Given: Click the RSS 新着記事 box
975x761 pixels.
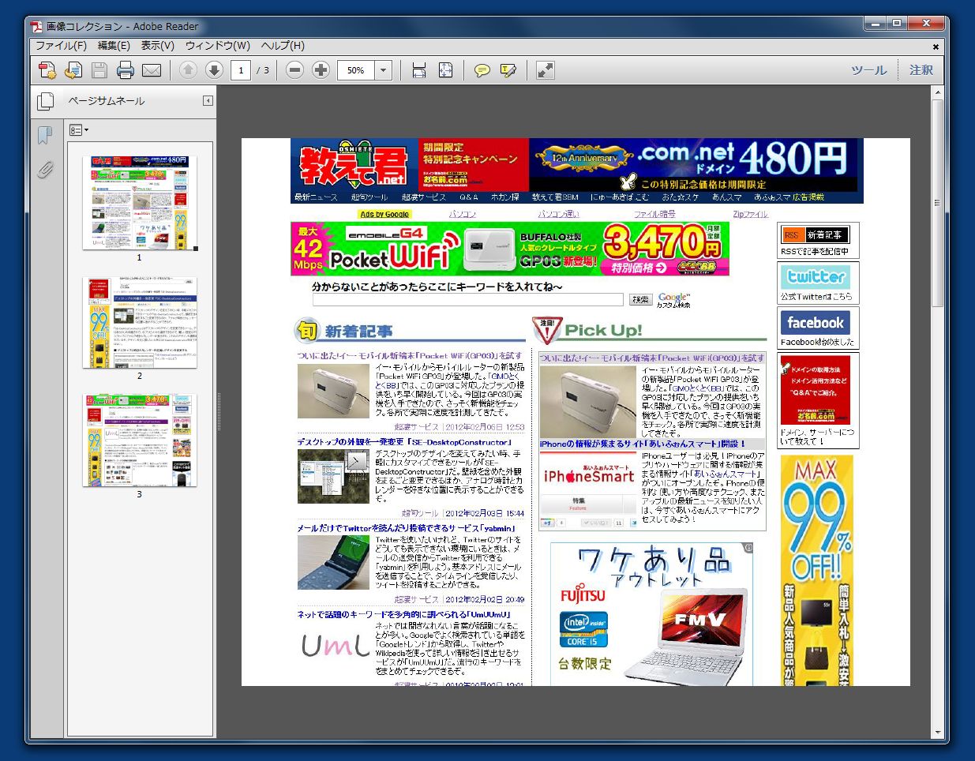Looking at the screenshot, I should (818, 240).
